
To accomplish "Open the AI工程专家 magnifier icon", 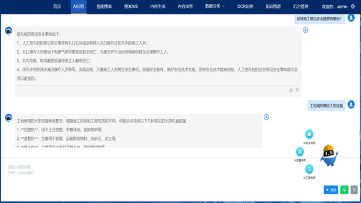I will (309, 169).
